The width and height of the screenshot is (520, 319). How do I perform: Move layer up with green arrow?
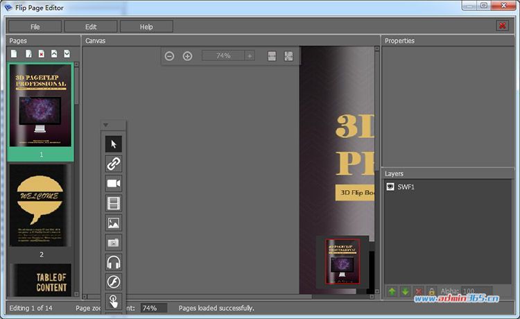point(392,291)
